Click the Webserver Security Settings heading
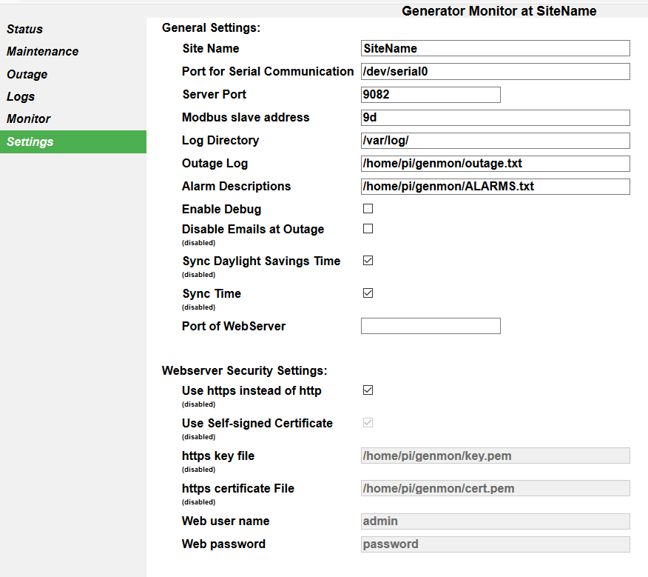 coord(244,370)
